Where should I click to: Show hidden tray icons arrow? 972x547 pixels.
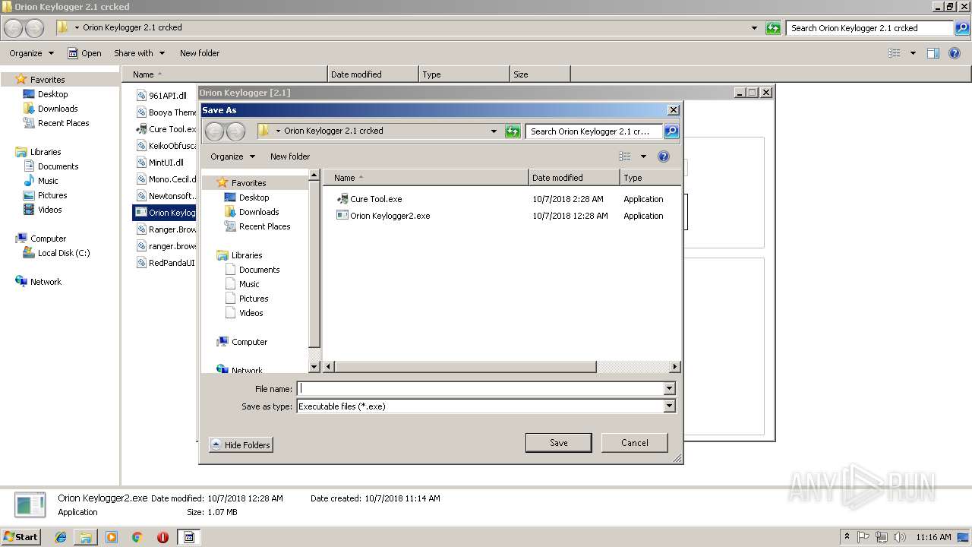(847, 537)
